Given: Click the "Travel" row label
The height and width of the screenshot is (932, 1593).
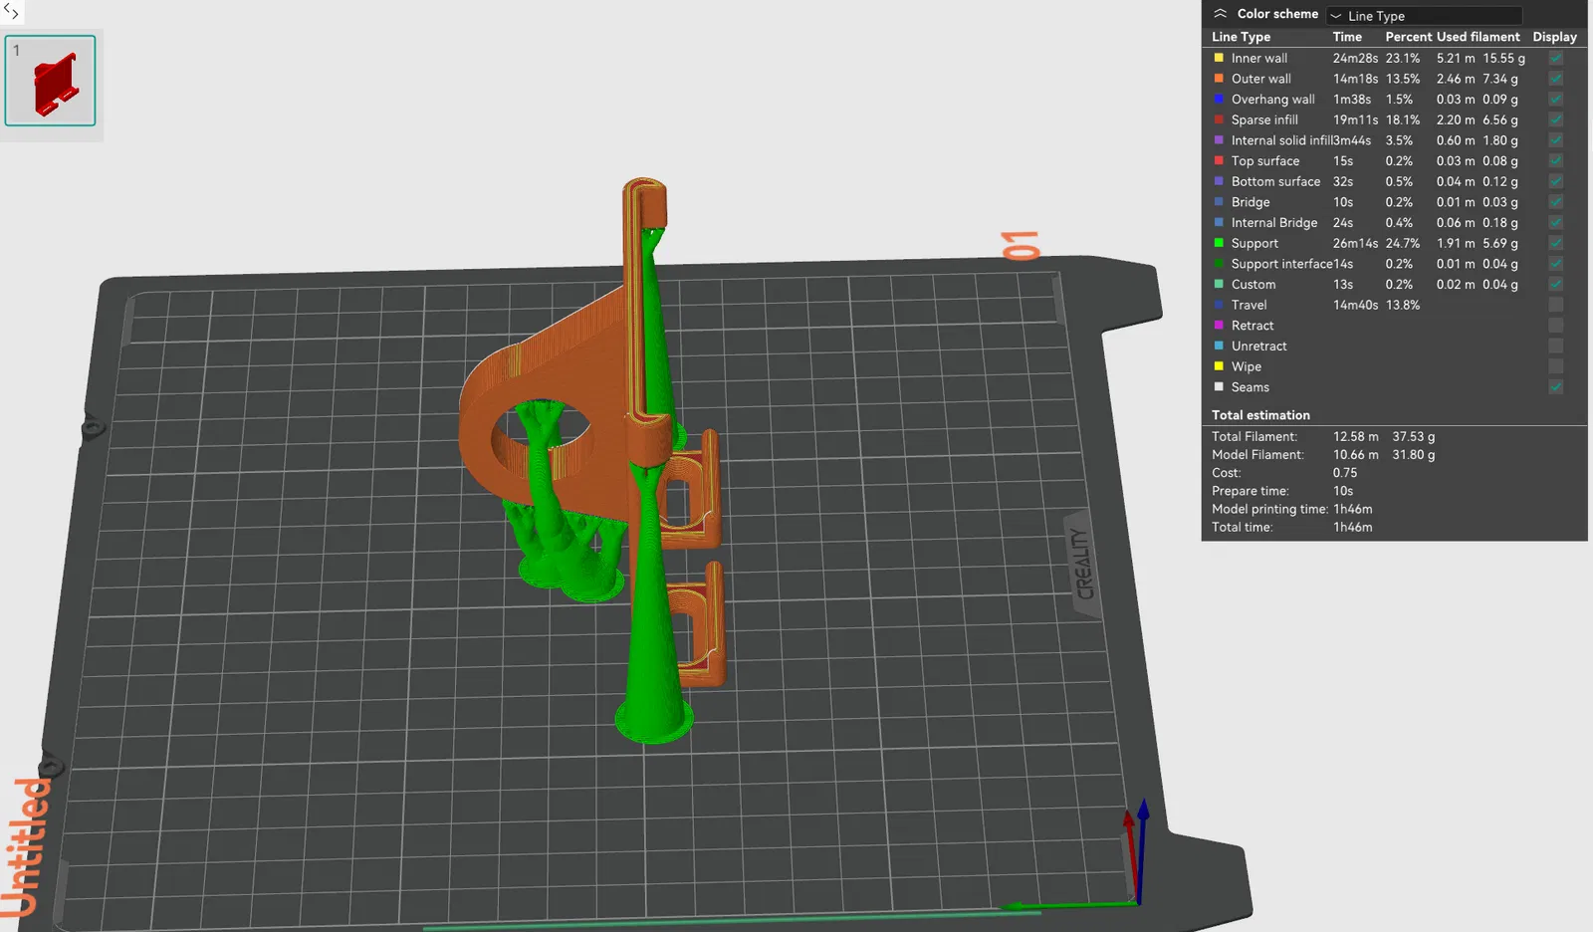Looking at the screenshot, I should [x=1250, y=306].
